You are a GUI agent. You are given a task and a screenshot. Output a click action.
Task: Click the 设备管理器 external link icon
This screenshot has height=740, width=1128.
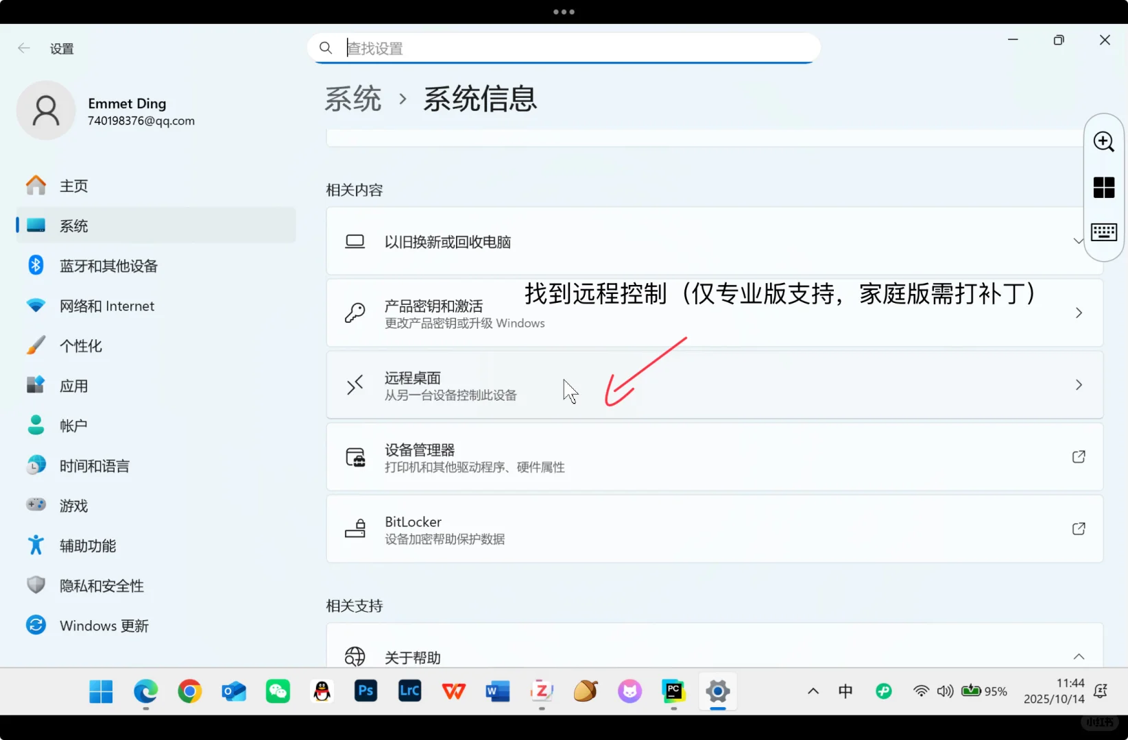pos(1079,456)
